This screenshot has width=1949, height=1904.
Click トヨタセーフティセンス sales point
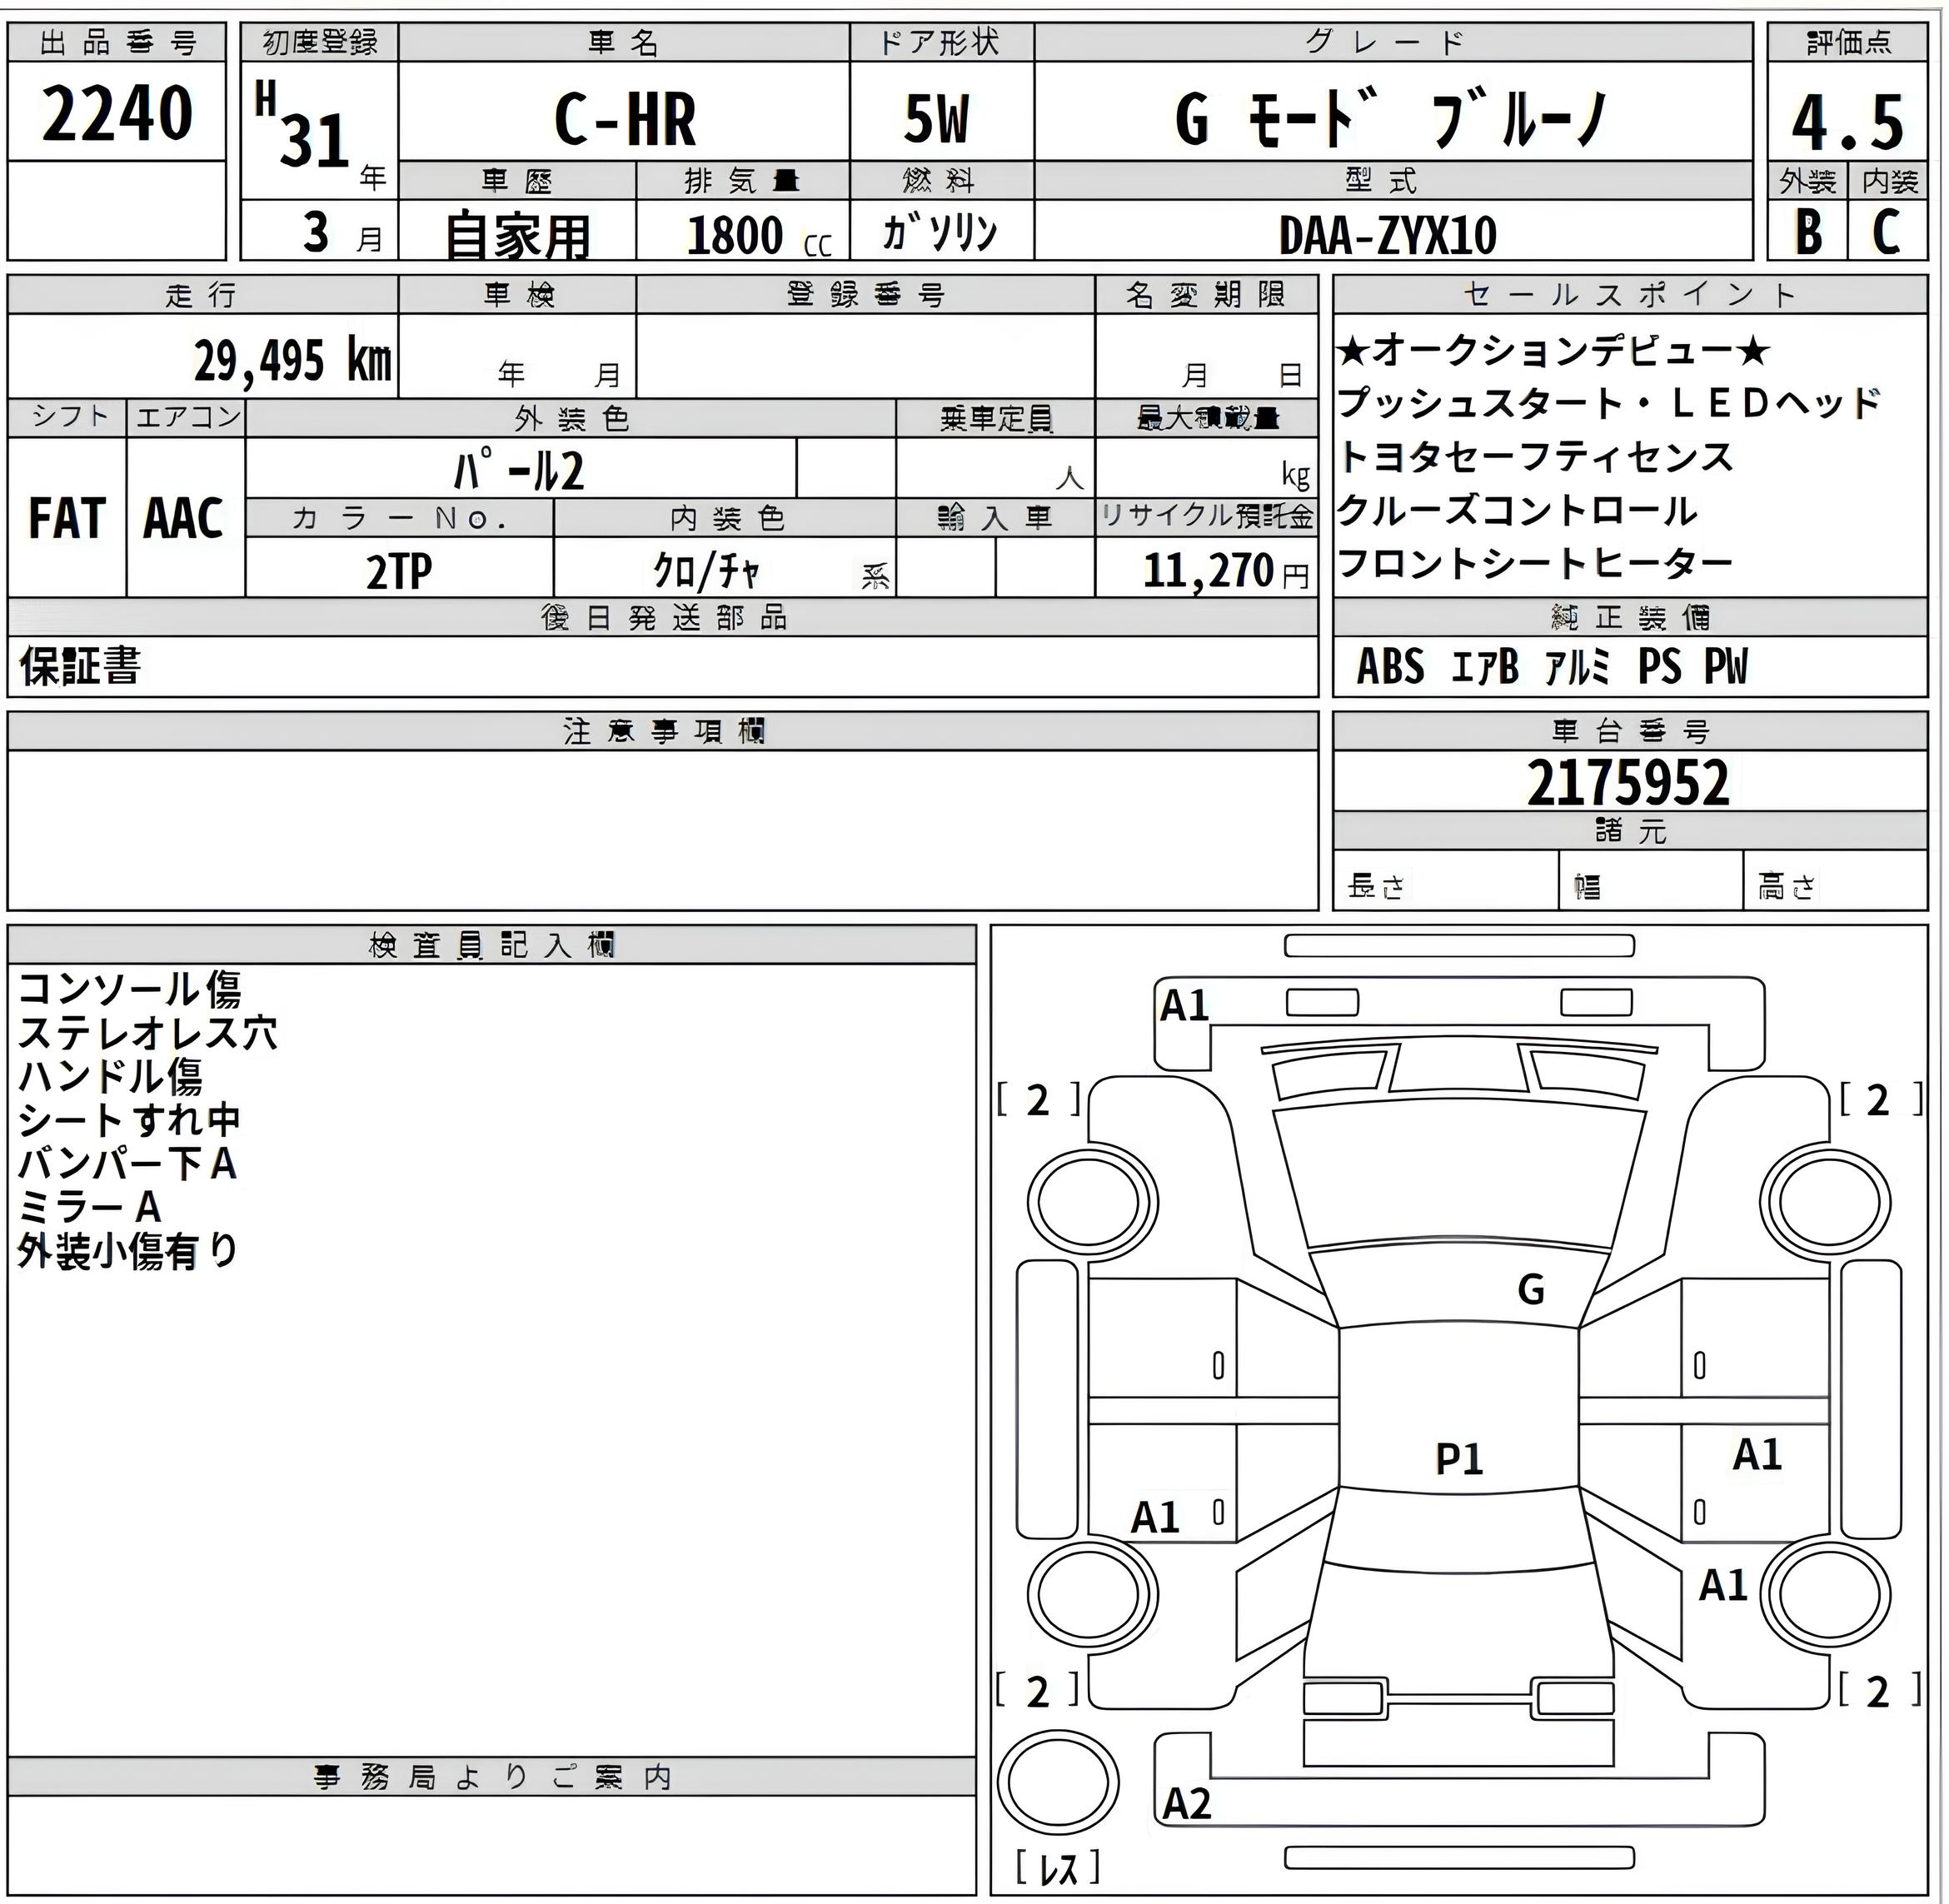click(1535, 457)
